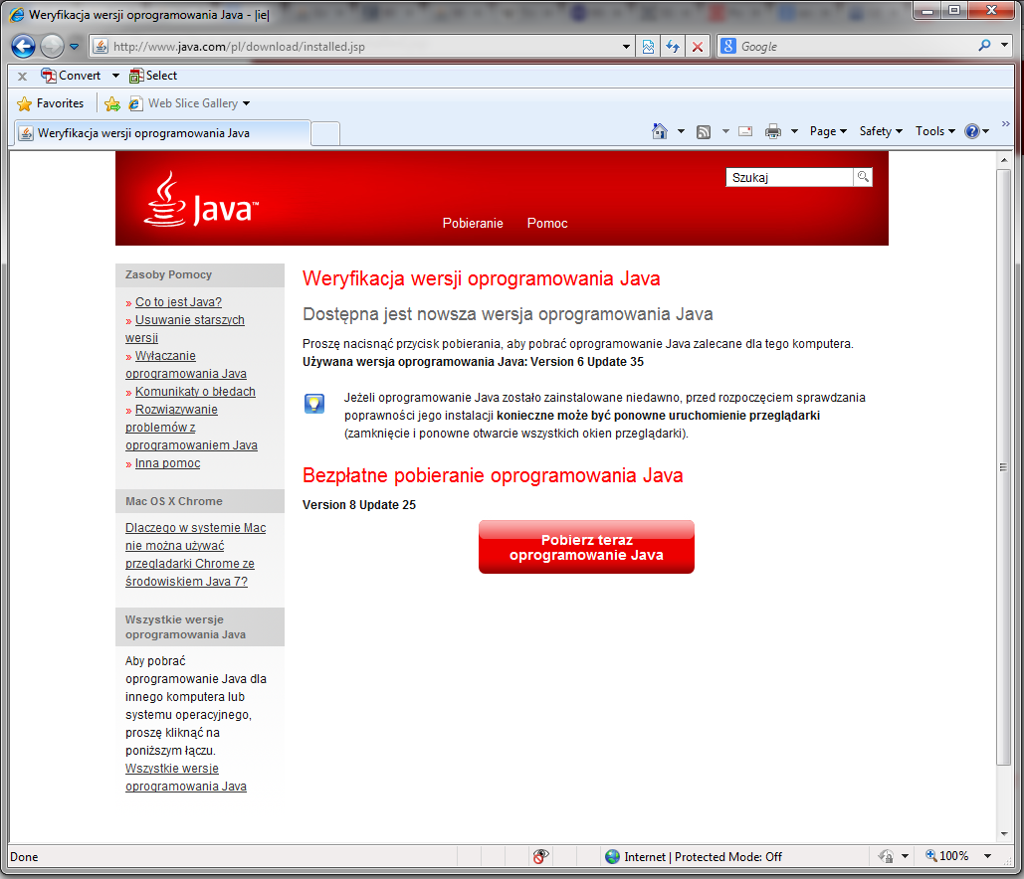Click the Convert PDF toolbar button
This screenshot has width=1024, height=879.
click(71, 76)
